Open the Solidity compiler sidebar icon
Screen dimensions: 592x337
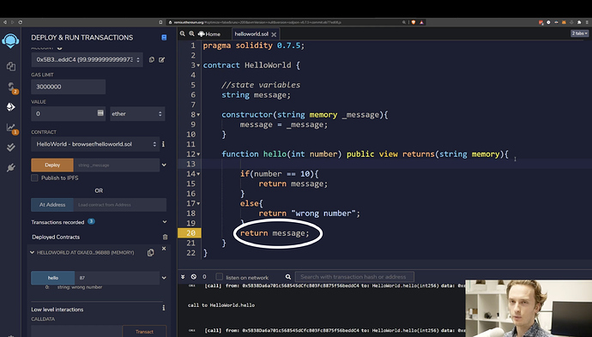click(11, 87)
